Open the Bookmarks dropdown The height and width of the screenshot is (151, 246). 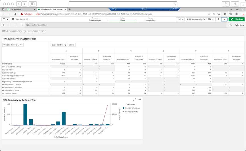pos(180,19)
